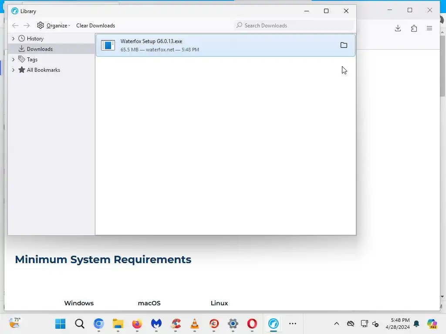Open the weather widget on taskbar

pos(14,324)
